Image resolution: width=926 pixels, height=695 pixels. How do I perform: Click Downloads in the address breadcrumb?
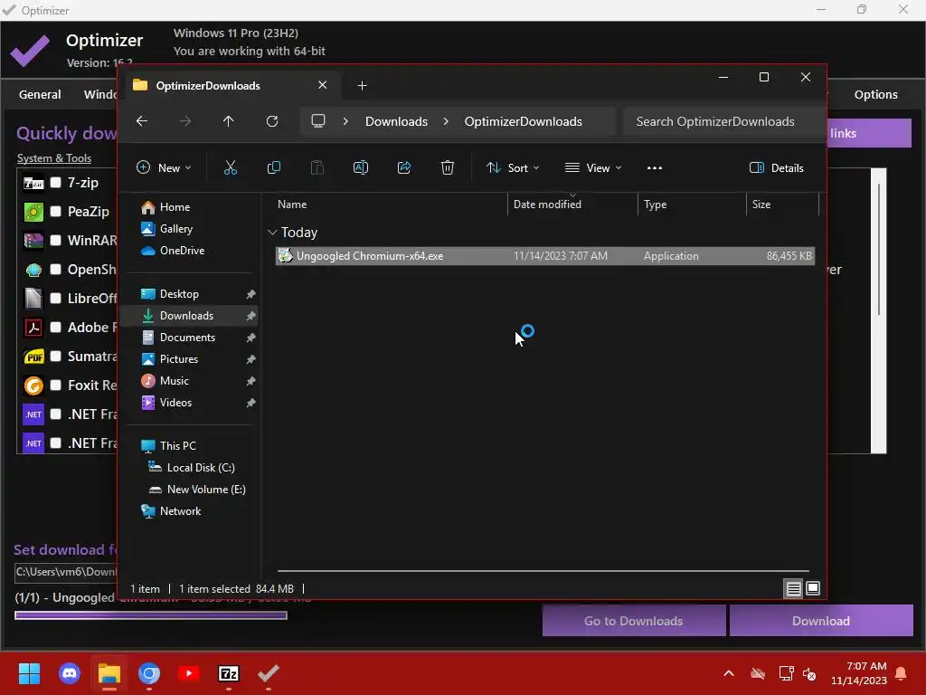point(396,121)
